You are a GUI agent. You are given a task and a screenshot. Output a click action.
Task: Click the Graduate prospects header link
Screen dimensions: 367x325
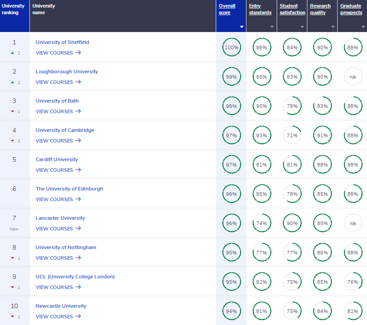pos(351,9)
